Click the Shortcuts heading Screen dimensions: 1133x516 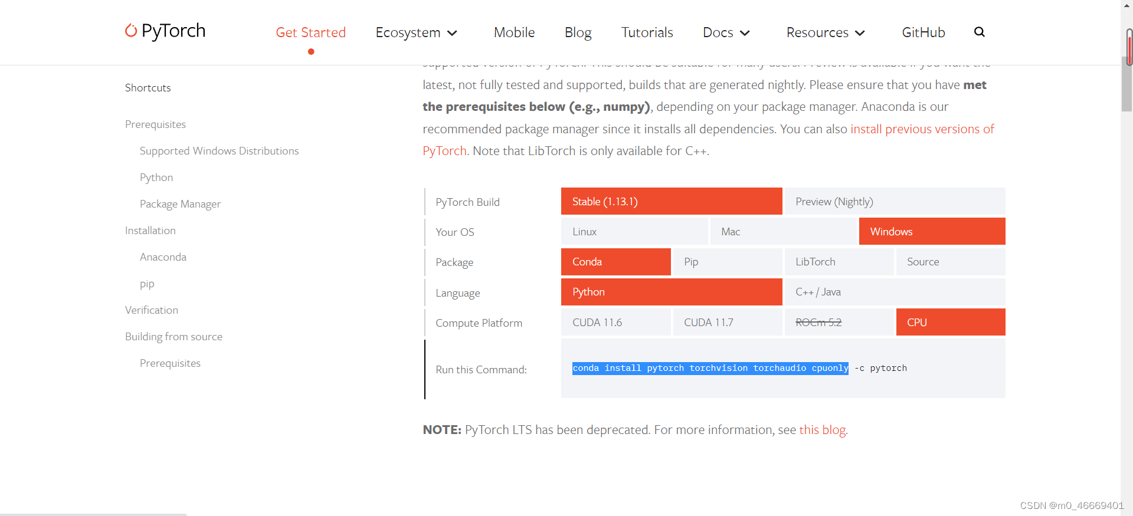tap(148, 88)
